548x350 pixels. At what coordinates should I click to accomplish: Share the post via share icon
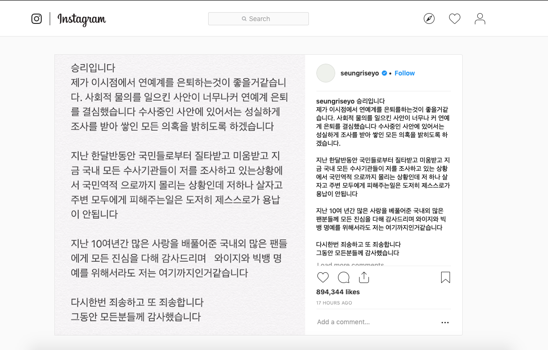[364, 277]
